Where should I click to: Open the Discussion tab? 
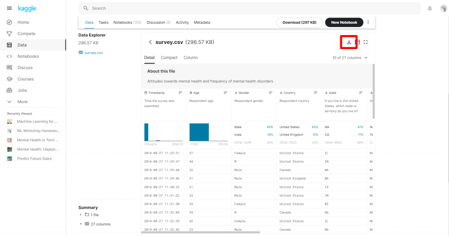pyautogui.click(x=156, y=22)
